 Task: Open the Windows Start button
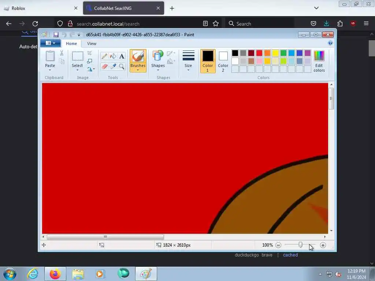point(10,274)
